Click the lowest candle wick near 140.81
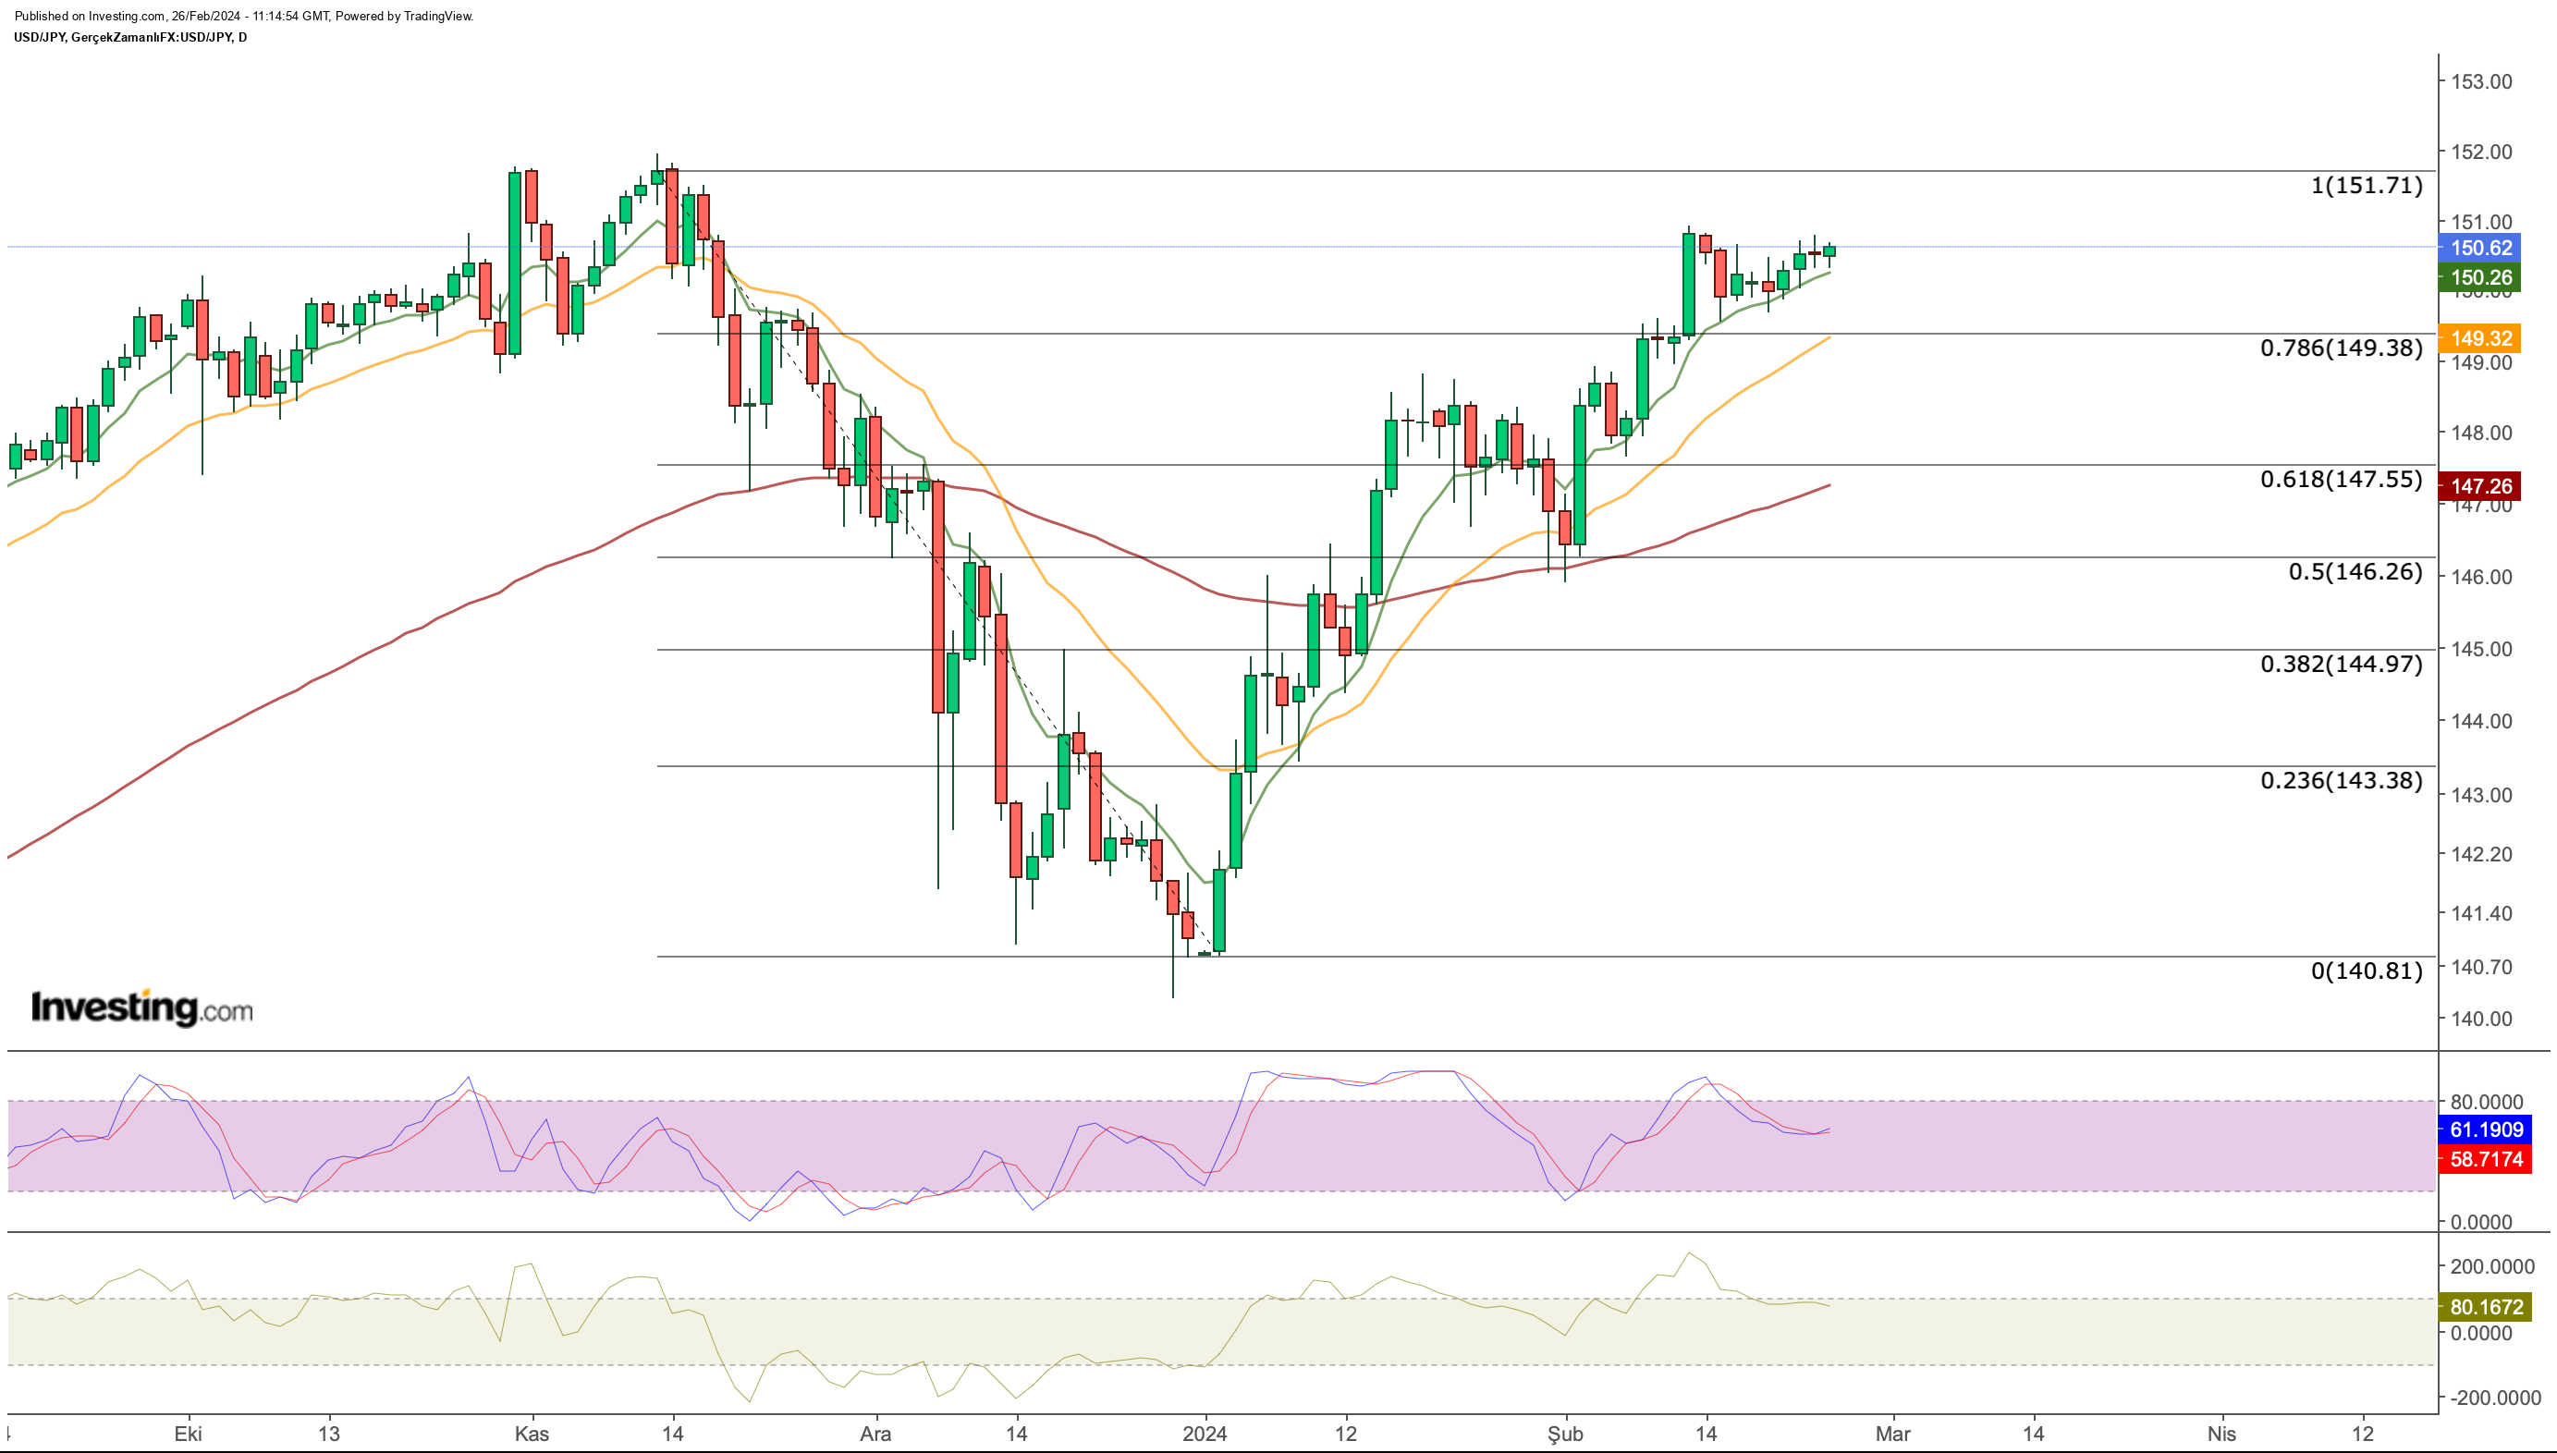This screenshot has width=2557, height=1453. coord(1173,939)
